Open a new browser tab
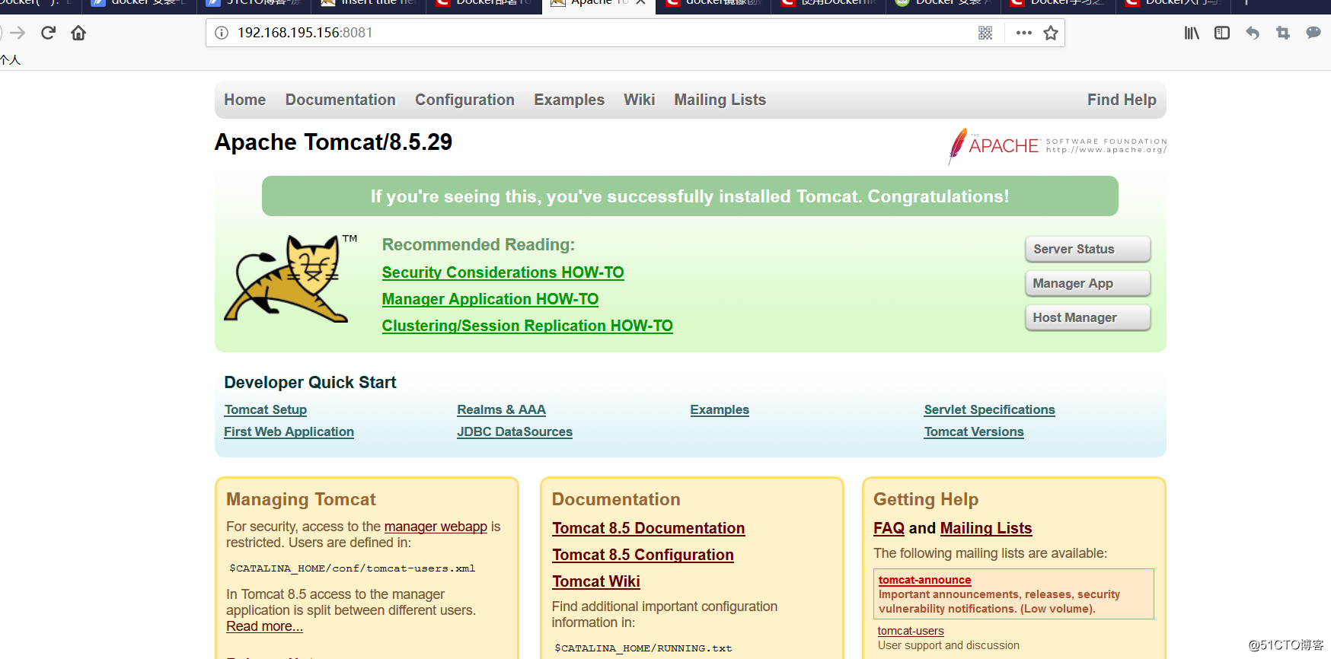 pos(1246,3)
